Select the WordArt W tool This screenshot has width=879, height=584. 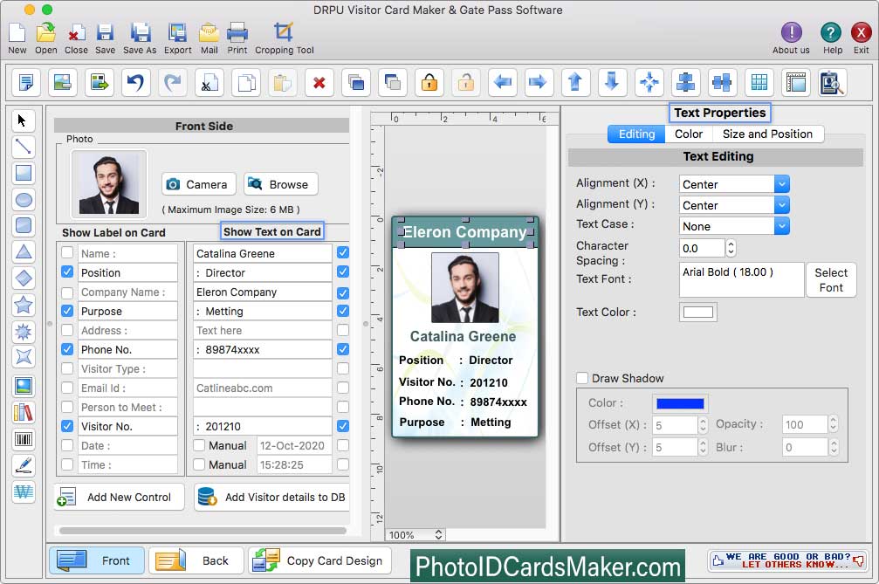(23, 491)
